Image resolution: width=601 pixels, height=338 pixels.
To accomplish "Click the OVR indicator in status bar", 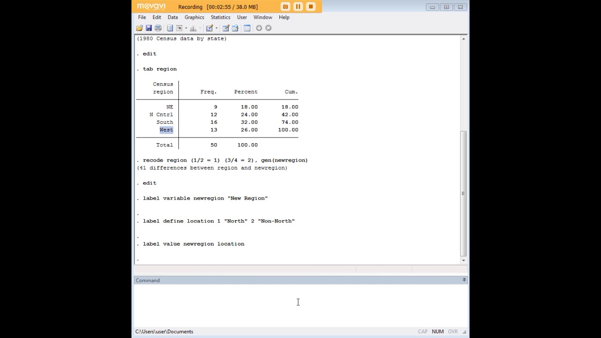I will pyautogui.click(x=453, y=331).
